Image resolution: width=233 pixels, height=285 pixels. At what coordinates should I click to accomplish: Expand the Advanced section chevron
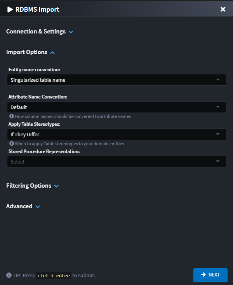[38, 207]
